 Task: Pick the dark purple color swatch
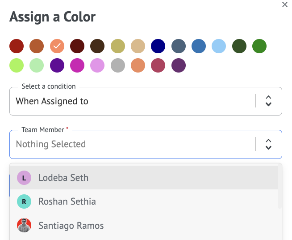coord(179,66)
